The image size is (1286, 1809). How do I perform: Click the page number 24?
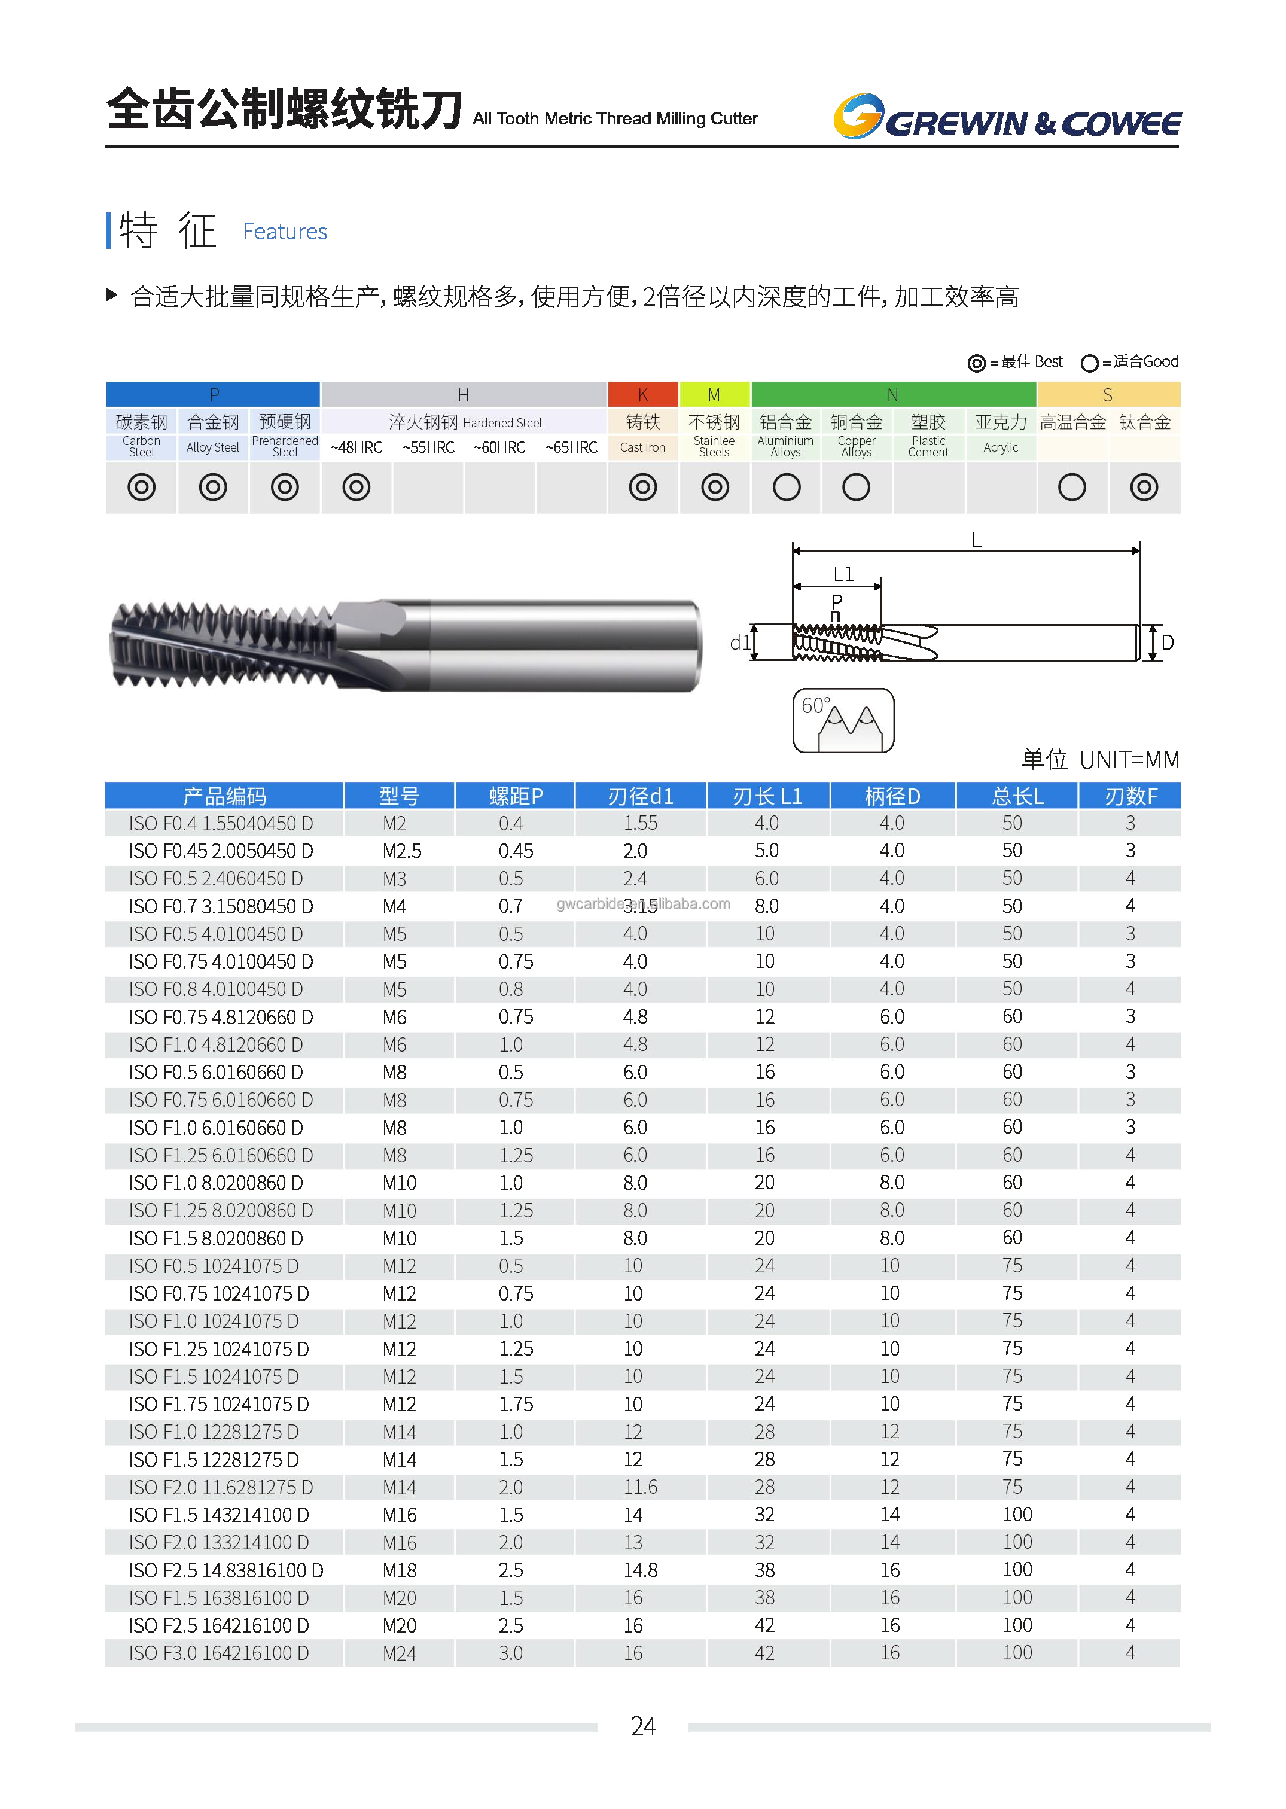(x=643, y=1726)
